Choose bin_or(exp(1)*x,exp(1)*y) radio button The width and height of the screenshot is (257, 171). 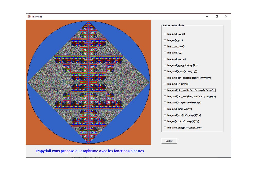click(x=181, y=121)
